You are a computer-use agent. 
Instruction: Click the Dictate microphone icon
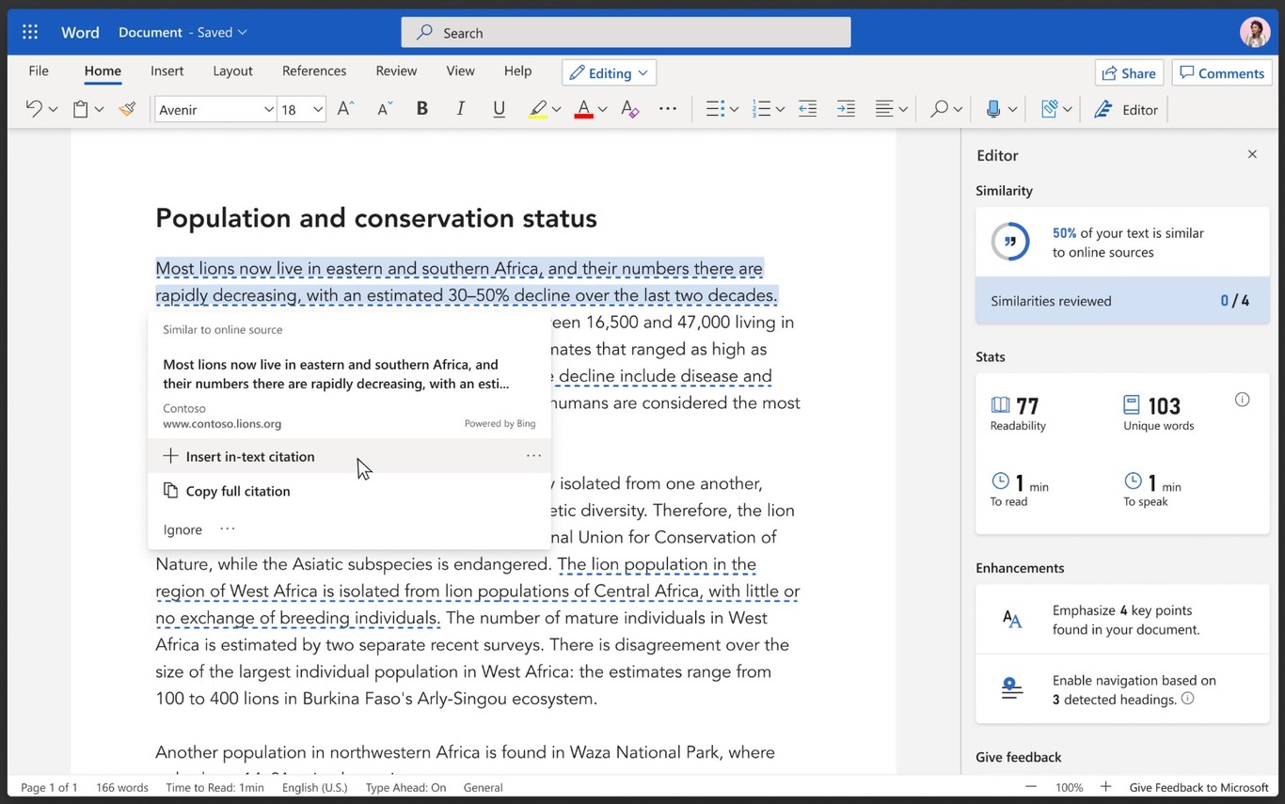tap(992, 110)
